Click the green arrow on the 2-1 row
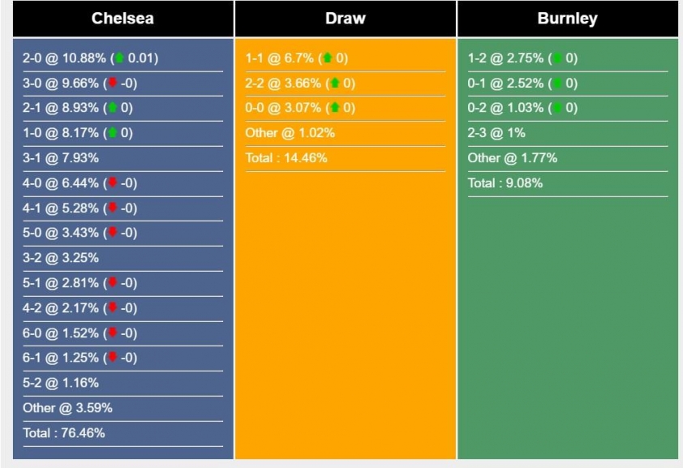Screen dimensions: 683x468 113,108
